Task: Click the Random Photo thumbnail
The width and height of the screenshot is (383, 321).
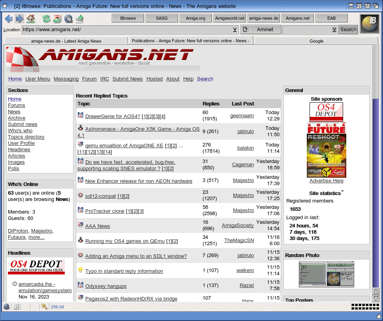Action: [x=326, y=274]
